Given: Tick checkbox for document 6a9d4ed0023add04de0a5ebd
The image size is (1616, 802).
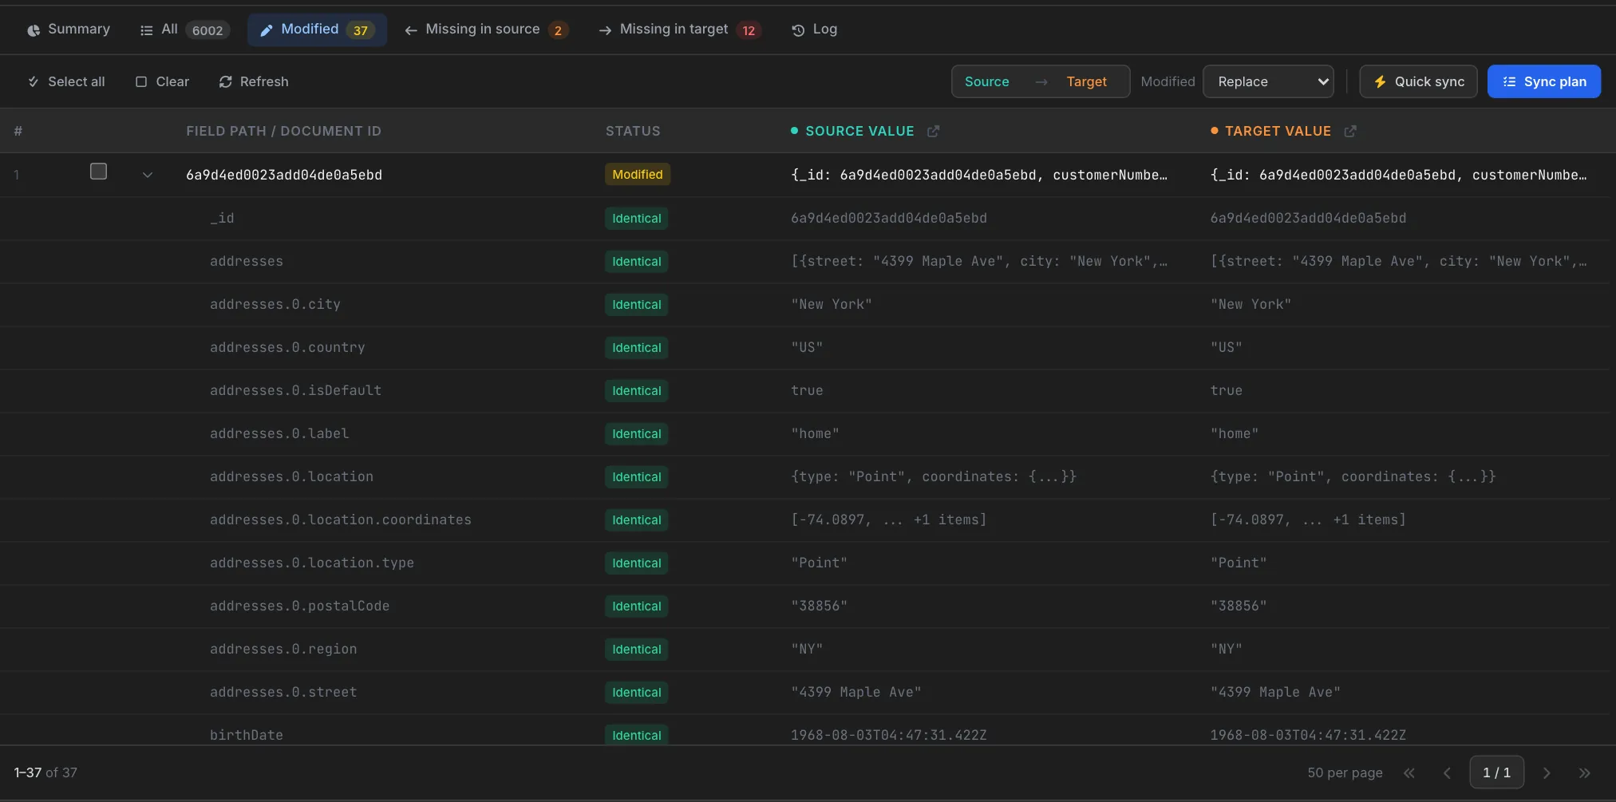Looking at the screenshot, I should pyautogui.click(x=98, y=172).
